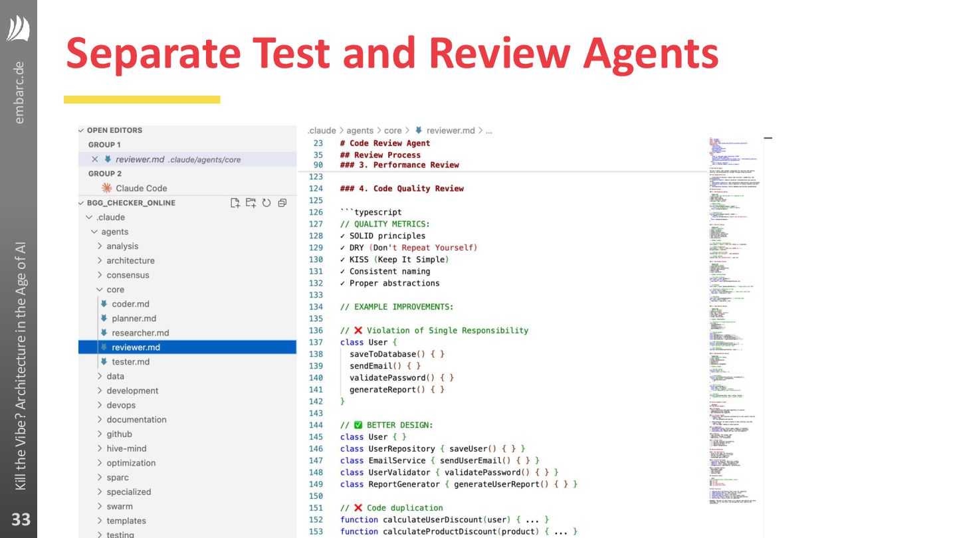Expand the development folder
Image resolution: width=957 pixels, height=538 pixels.
100,391
